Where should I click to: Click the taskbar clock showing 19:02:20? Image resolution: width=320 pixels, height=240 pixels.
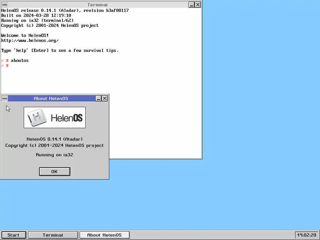click(x=307, y=235)
